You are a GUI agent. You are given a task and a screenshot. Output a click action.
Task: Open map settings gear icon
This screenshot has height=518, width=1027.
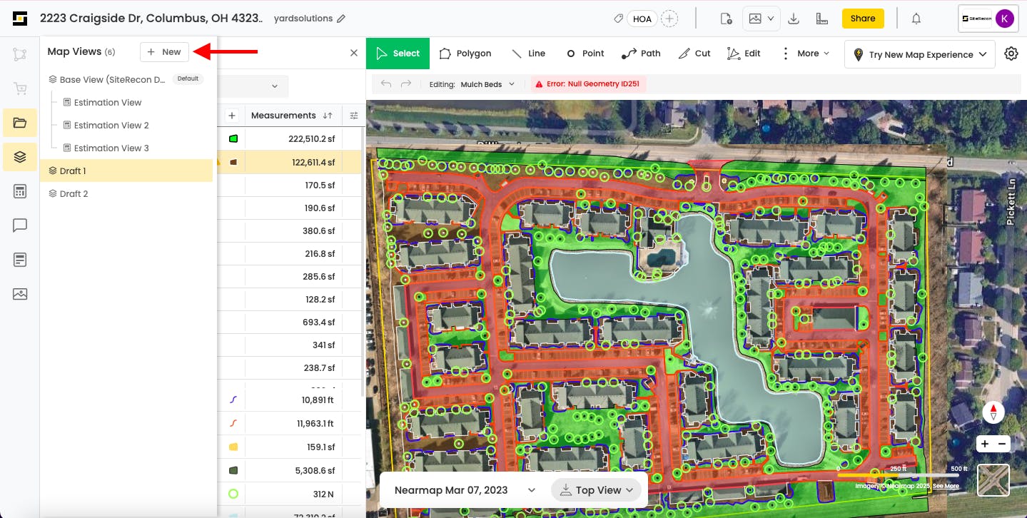[x=1011, y=54]
